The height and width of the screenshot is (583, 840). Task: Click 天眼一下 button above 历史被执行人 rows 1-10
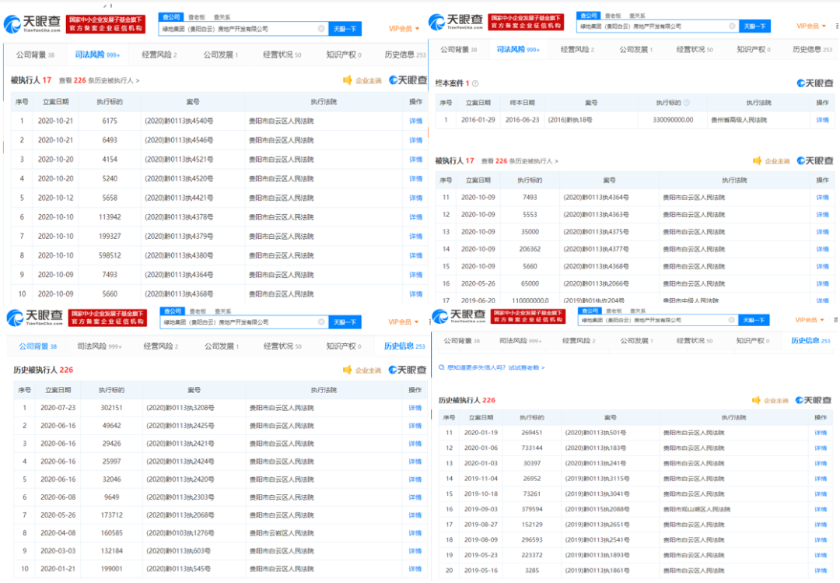345,321
